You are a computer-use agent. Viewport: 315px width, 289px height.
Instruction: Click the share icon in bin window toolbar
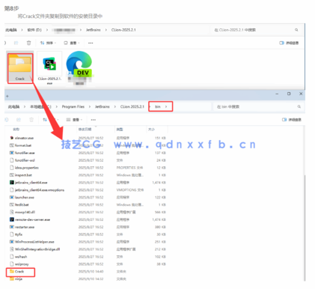pos(19,120)
